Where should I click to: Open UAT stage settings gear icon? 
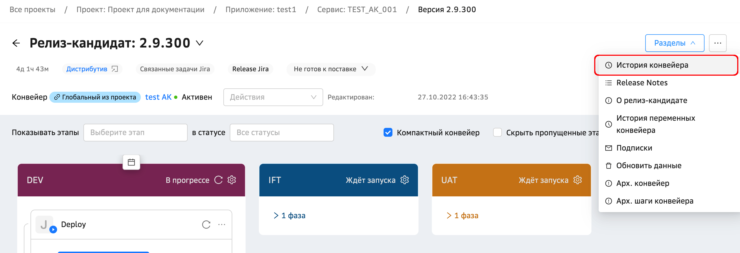pos(577,180)
